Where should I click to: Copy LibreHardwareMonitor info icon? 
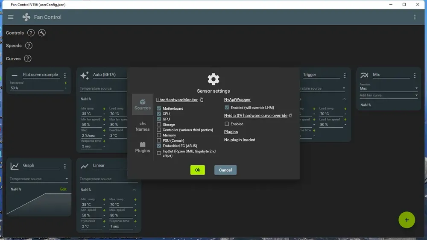pyautogui.click(x=202, y=100)
